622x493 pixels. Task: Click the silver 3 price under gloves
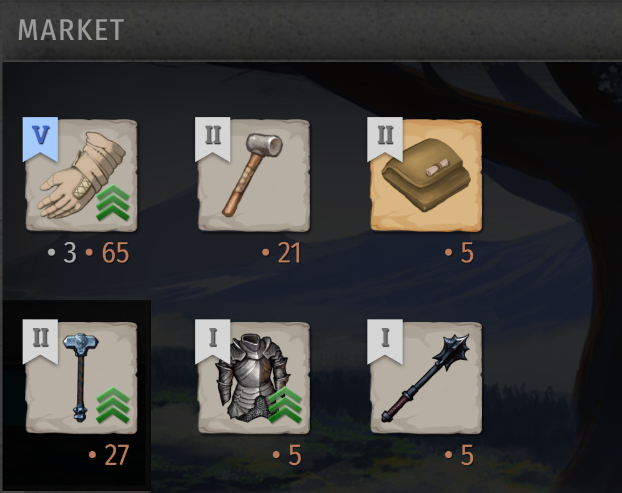tap(70, 253)
